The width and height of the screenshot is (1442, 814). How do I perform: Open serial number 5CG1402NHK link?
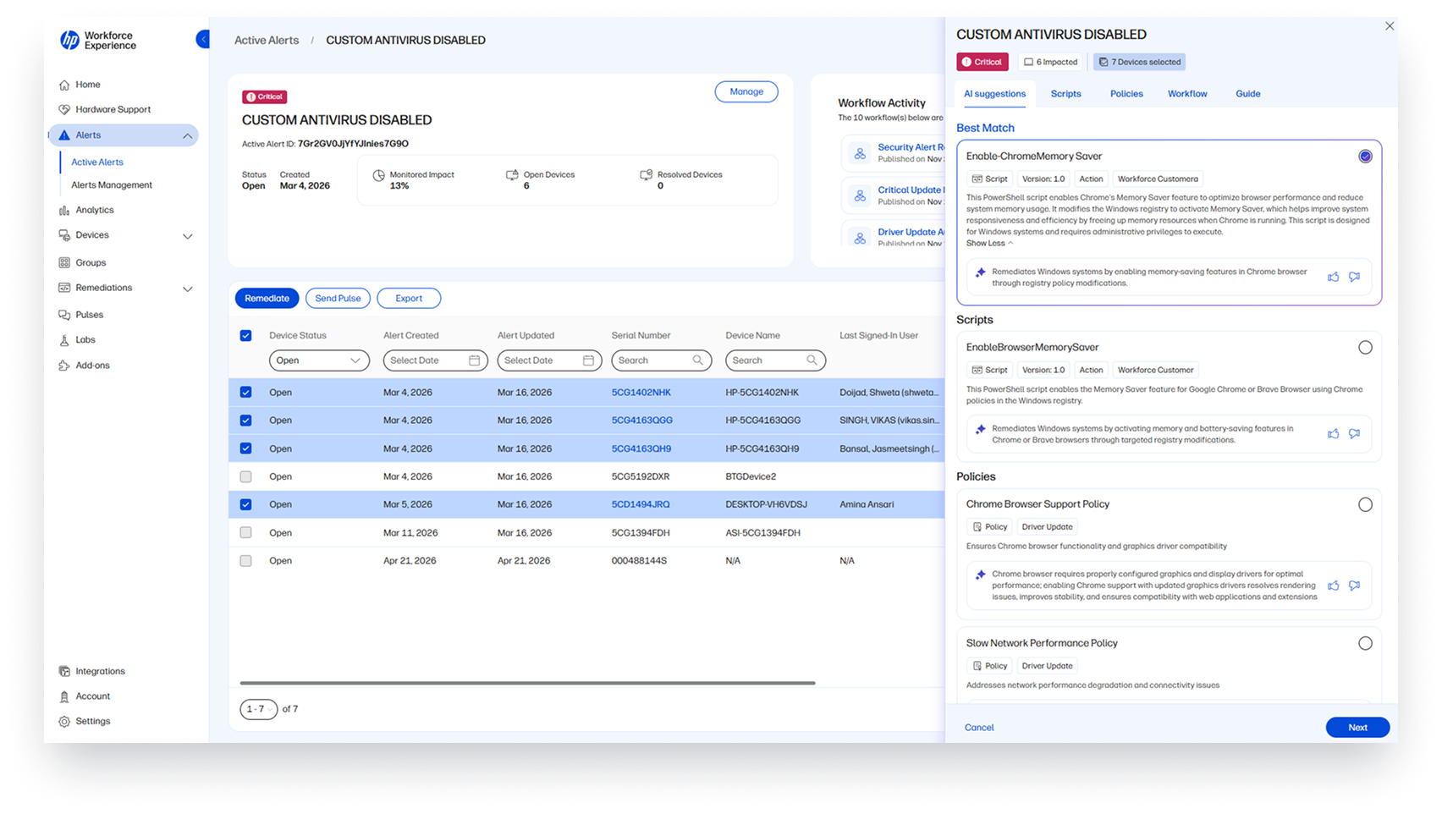(641, 393)
